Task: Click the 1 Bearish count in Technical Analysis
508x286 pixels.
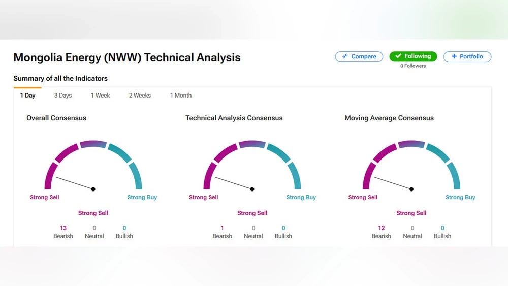Action: coord(223,228)
